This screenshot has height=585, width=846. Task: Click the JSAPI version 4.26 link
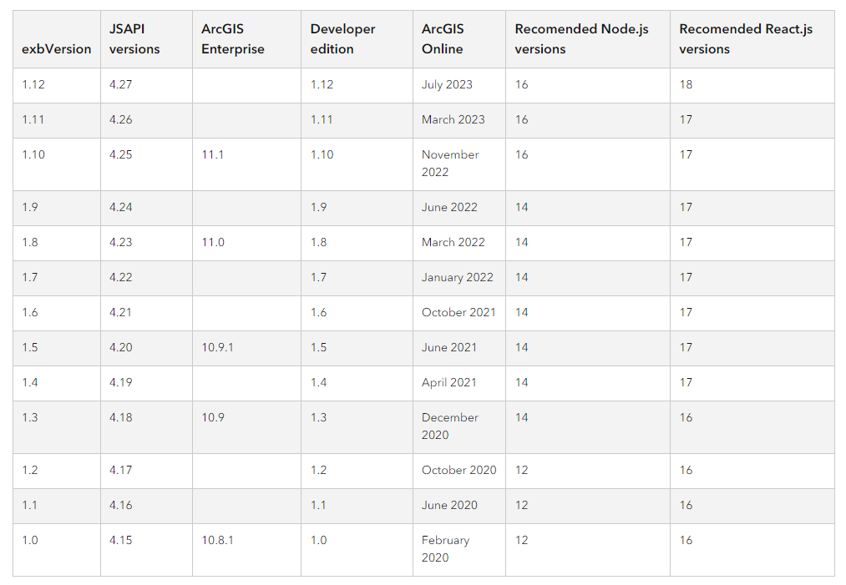[x=120, y=119]
